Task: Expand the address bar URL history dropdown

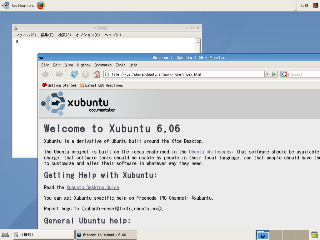Action: pyautogui.click(x=267, y=74)
